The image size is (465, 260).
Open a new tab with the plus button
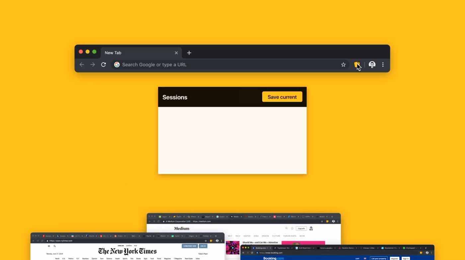point(189,53)
